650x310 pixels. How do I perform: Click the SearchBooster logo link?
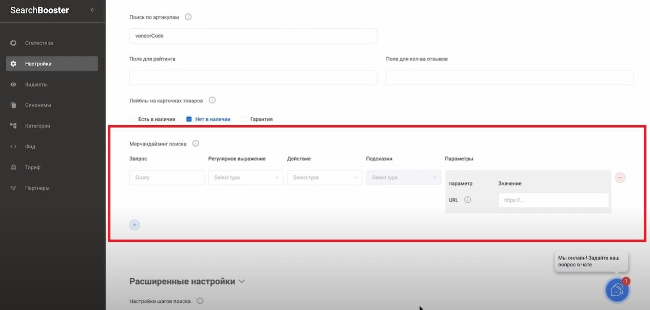pos(40,10)
